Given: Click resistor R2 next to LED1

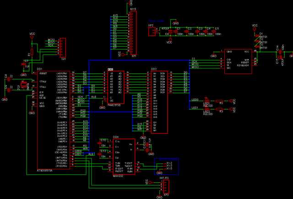Looking at the screenshot, I should coord(220,101).
